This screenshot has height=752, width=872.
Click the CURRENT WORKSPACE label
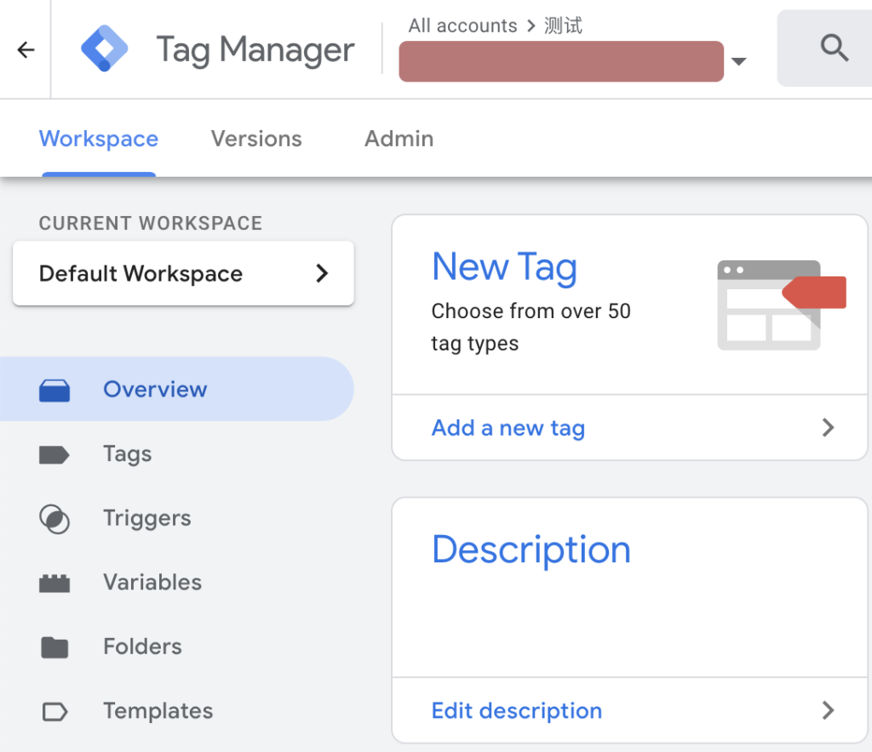150,223
